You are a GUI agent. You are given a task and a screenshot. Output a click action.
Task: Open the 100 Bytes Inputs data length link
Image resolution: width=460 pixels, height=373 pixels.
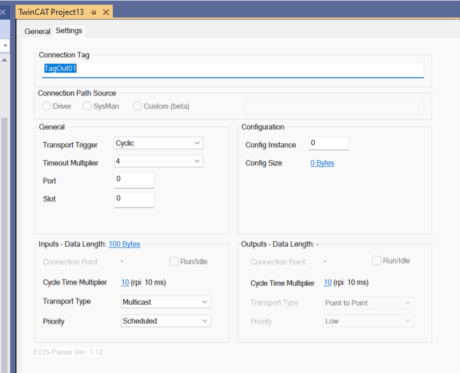[x=124, y=244]
